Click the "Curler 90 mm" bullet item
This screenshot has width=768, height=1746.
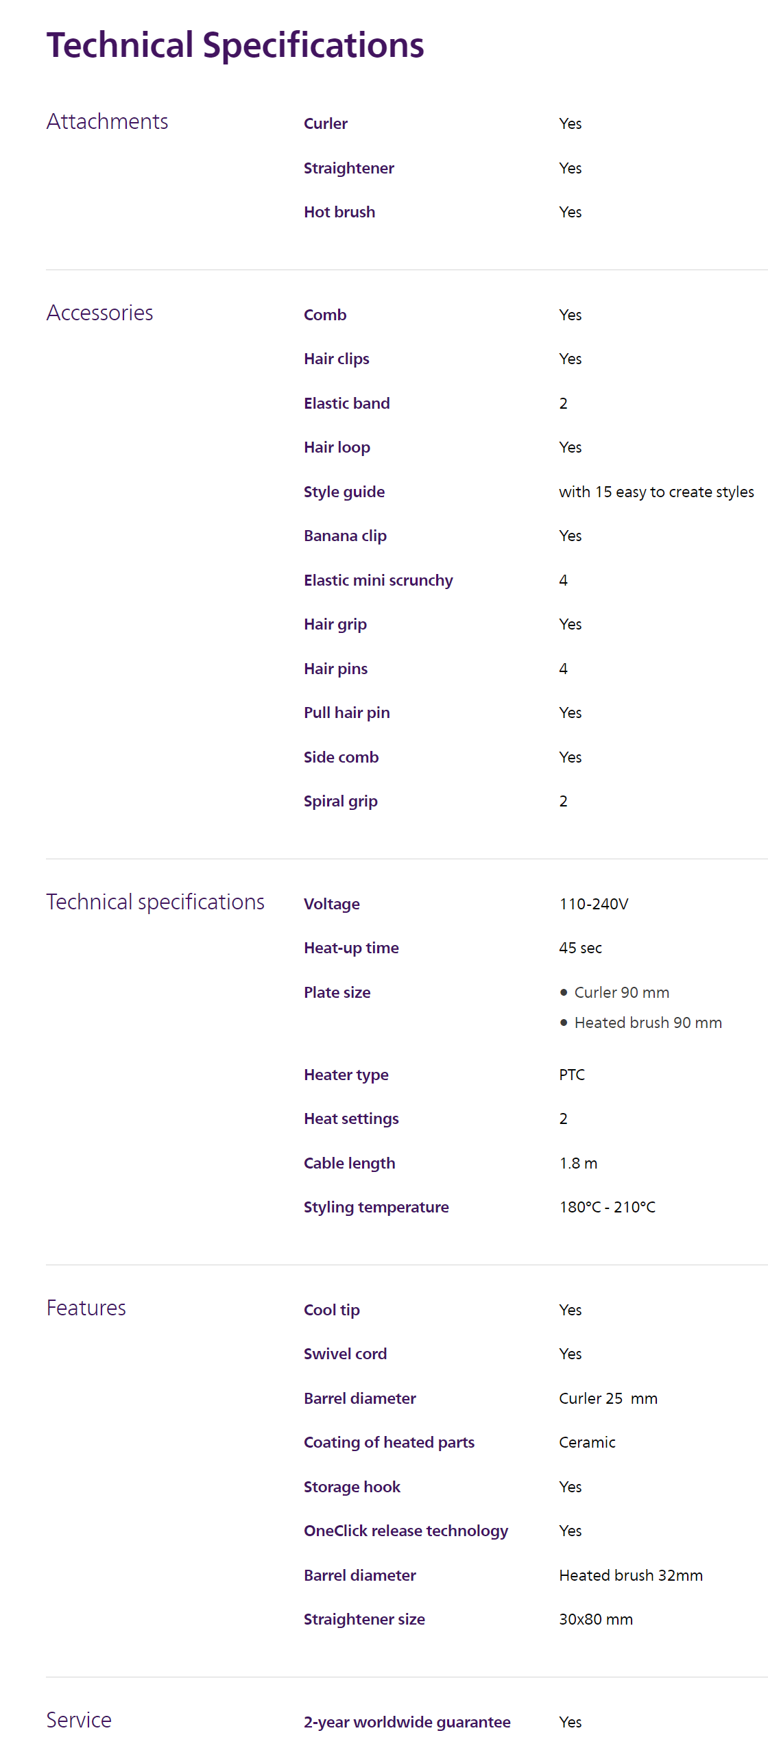click(x=621, y=992)
